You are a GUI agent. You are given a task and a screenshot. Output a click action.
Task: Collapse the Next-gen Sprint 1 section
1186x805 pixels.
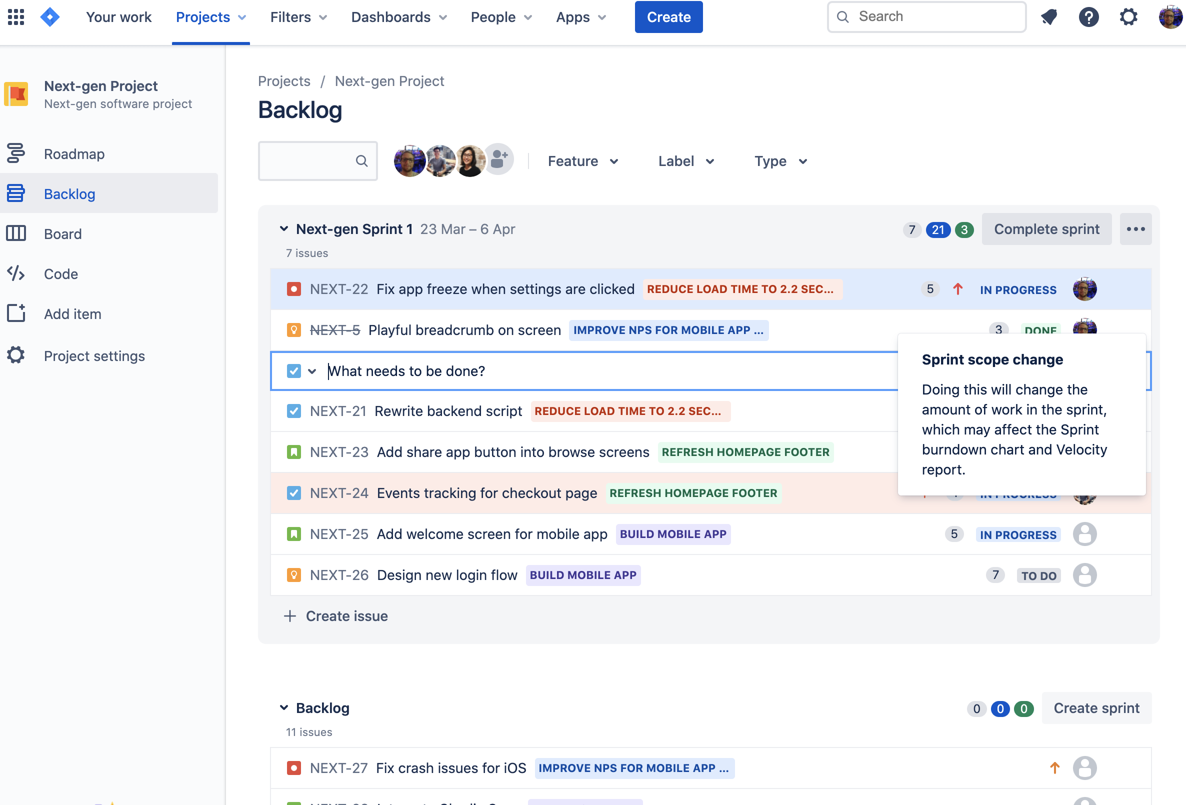click(283, 229)
